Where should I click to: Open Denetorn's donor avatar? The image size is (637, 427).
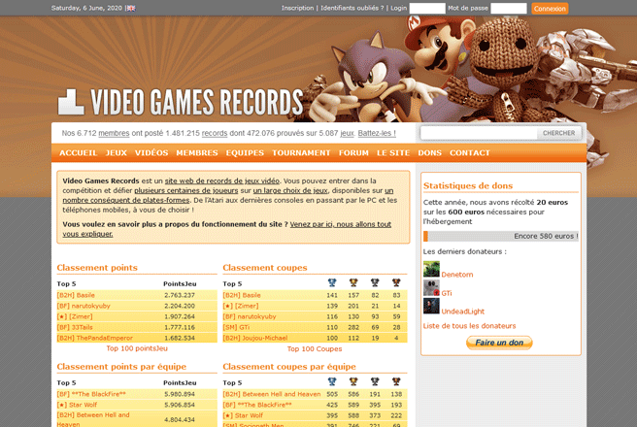pos(431,270)
